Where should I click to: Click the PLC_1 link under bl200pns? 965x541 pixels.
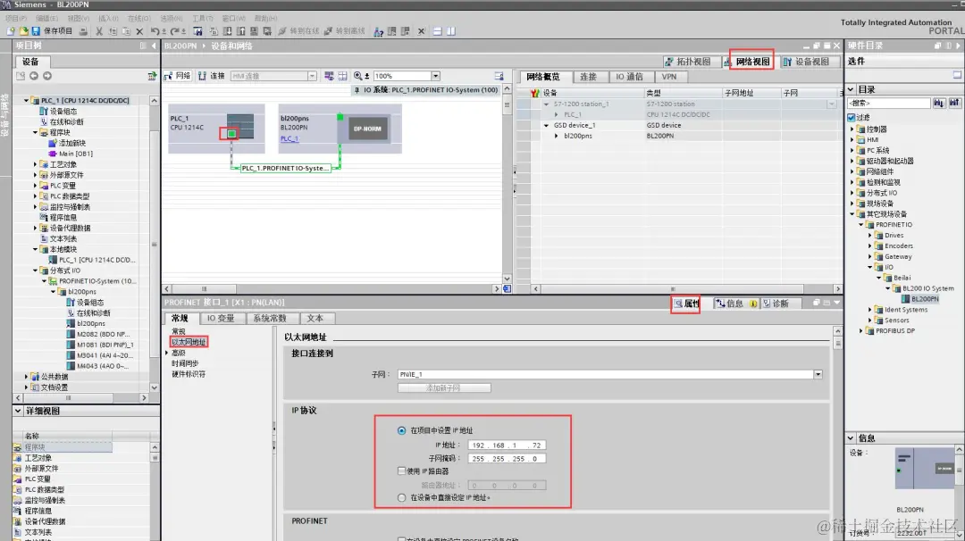click(x=289, y=138)
